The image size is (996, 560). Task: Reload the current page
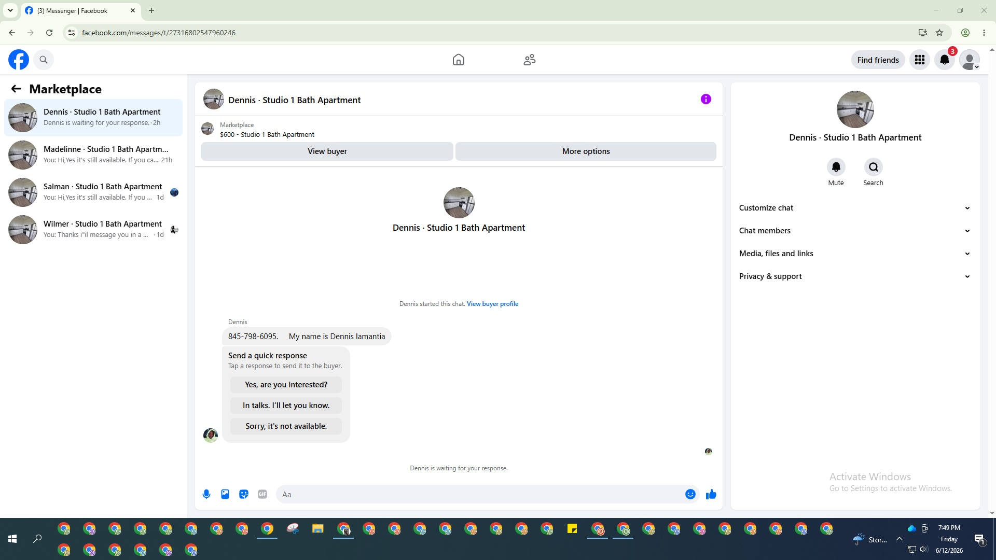pyautogui.click(x=49, y=33)
